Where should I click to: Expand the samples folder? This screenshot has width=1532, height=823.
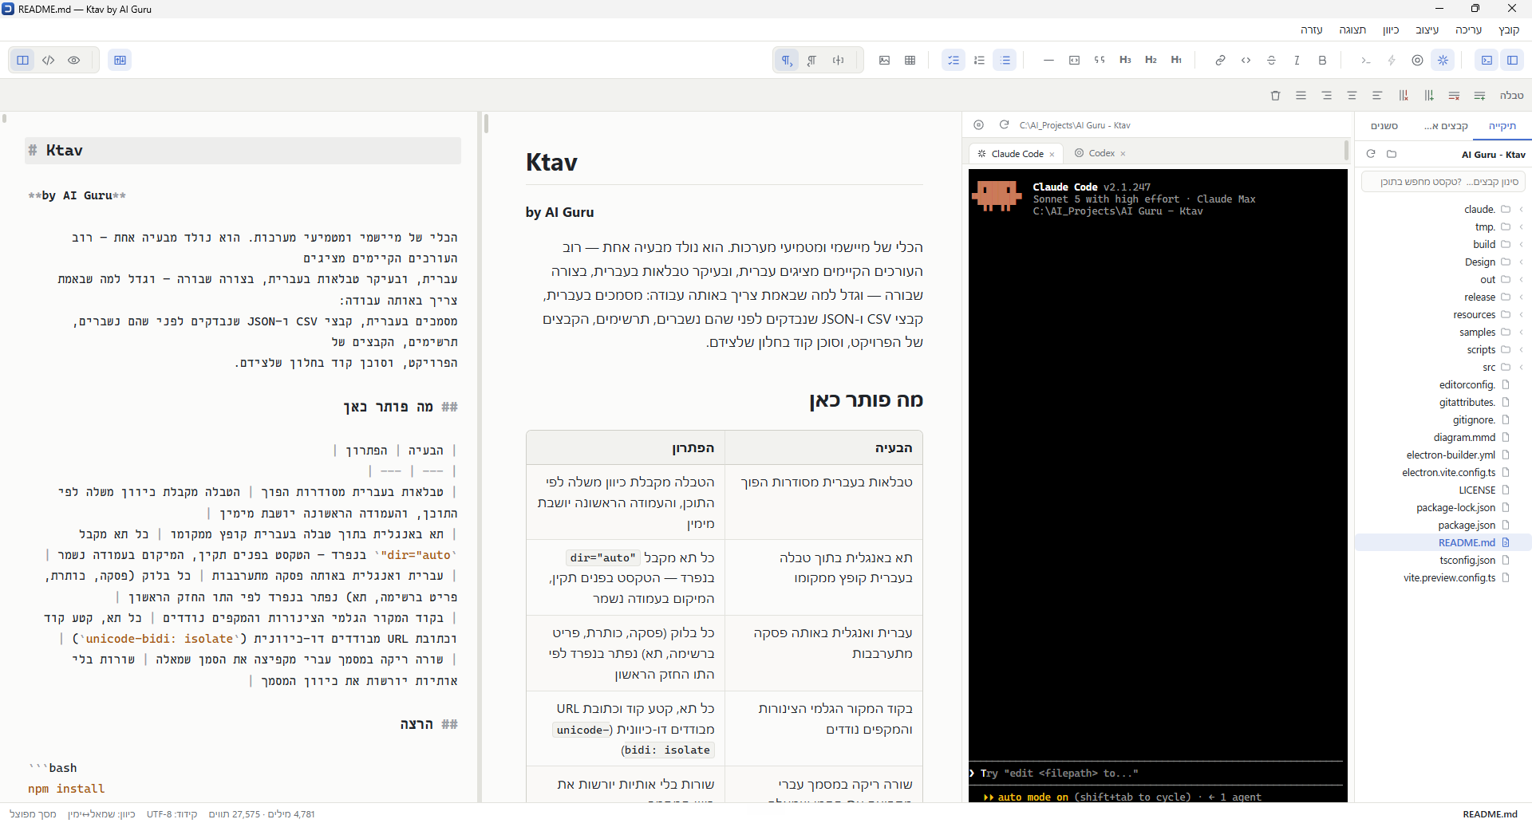(1443, 332)
